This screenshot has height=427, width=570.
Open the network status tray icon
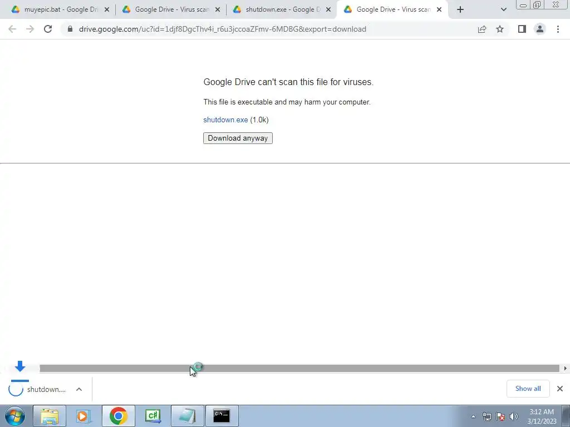tap(487, 416)
